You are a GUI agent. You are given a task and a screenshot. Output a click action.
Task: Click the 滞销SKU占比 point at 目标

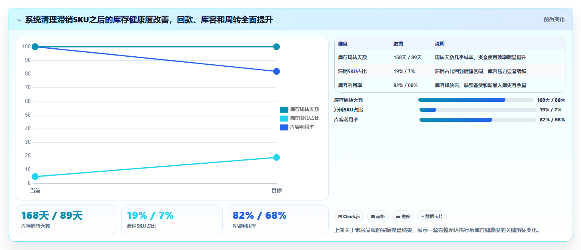[276, 157]
